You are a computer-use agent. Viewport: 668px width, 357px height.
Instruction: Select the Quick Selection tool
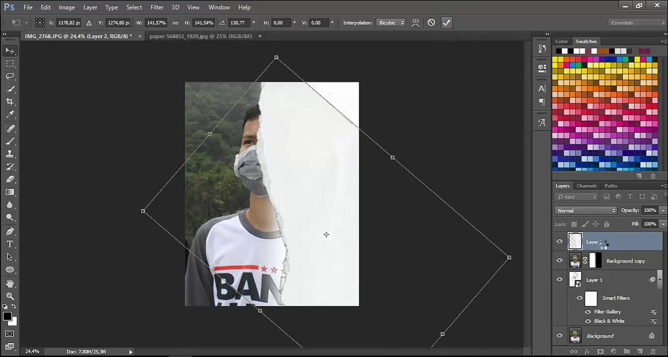pos(10,89)
